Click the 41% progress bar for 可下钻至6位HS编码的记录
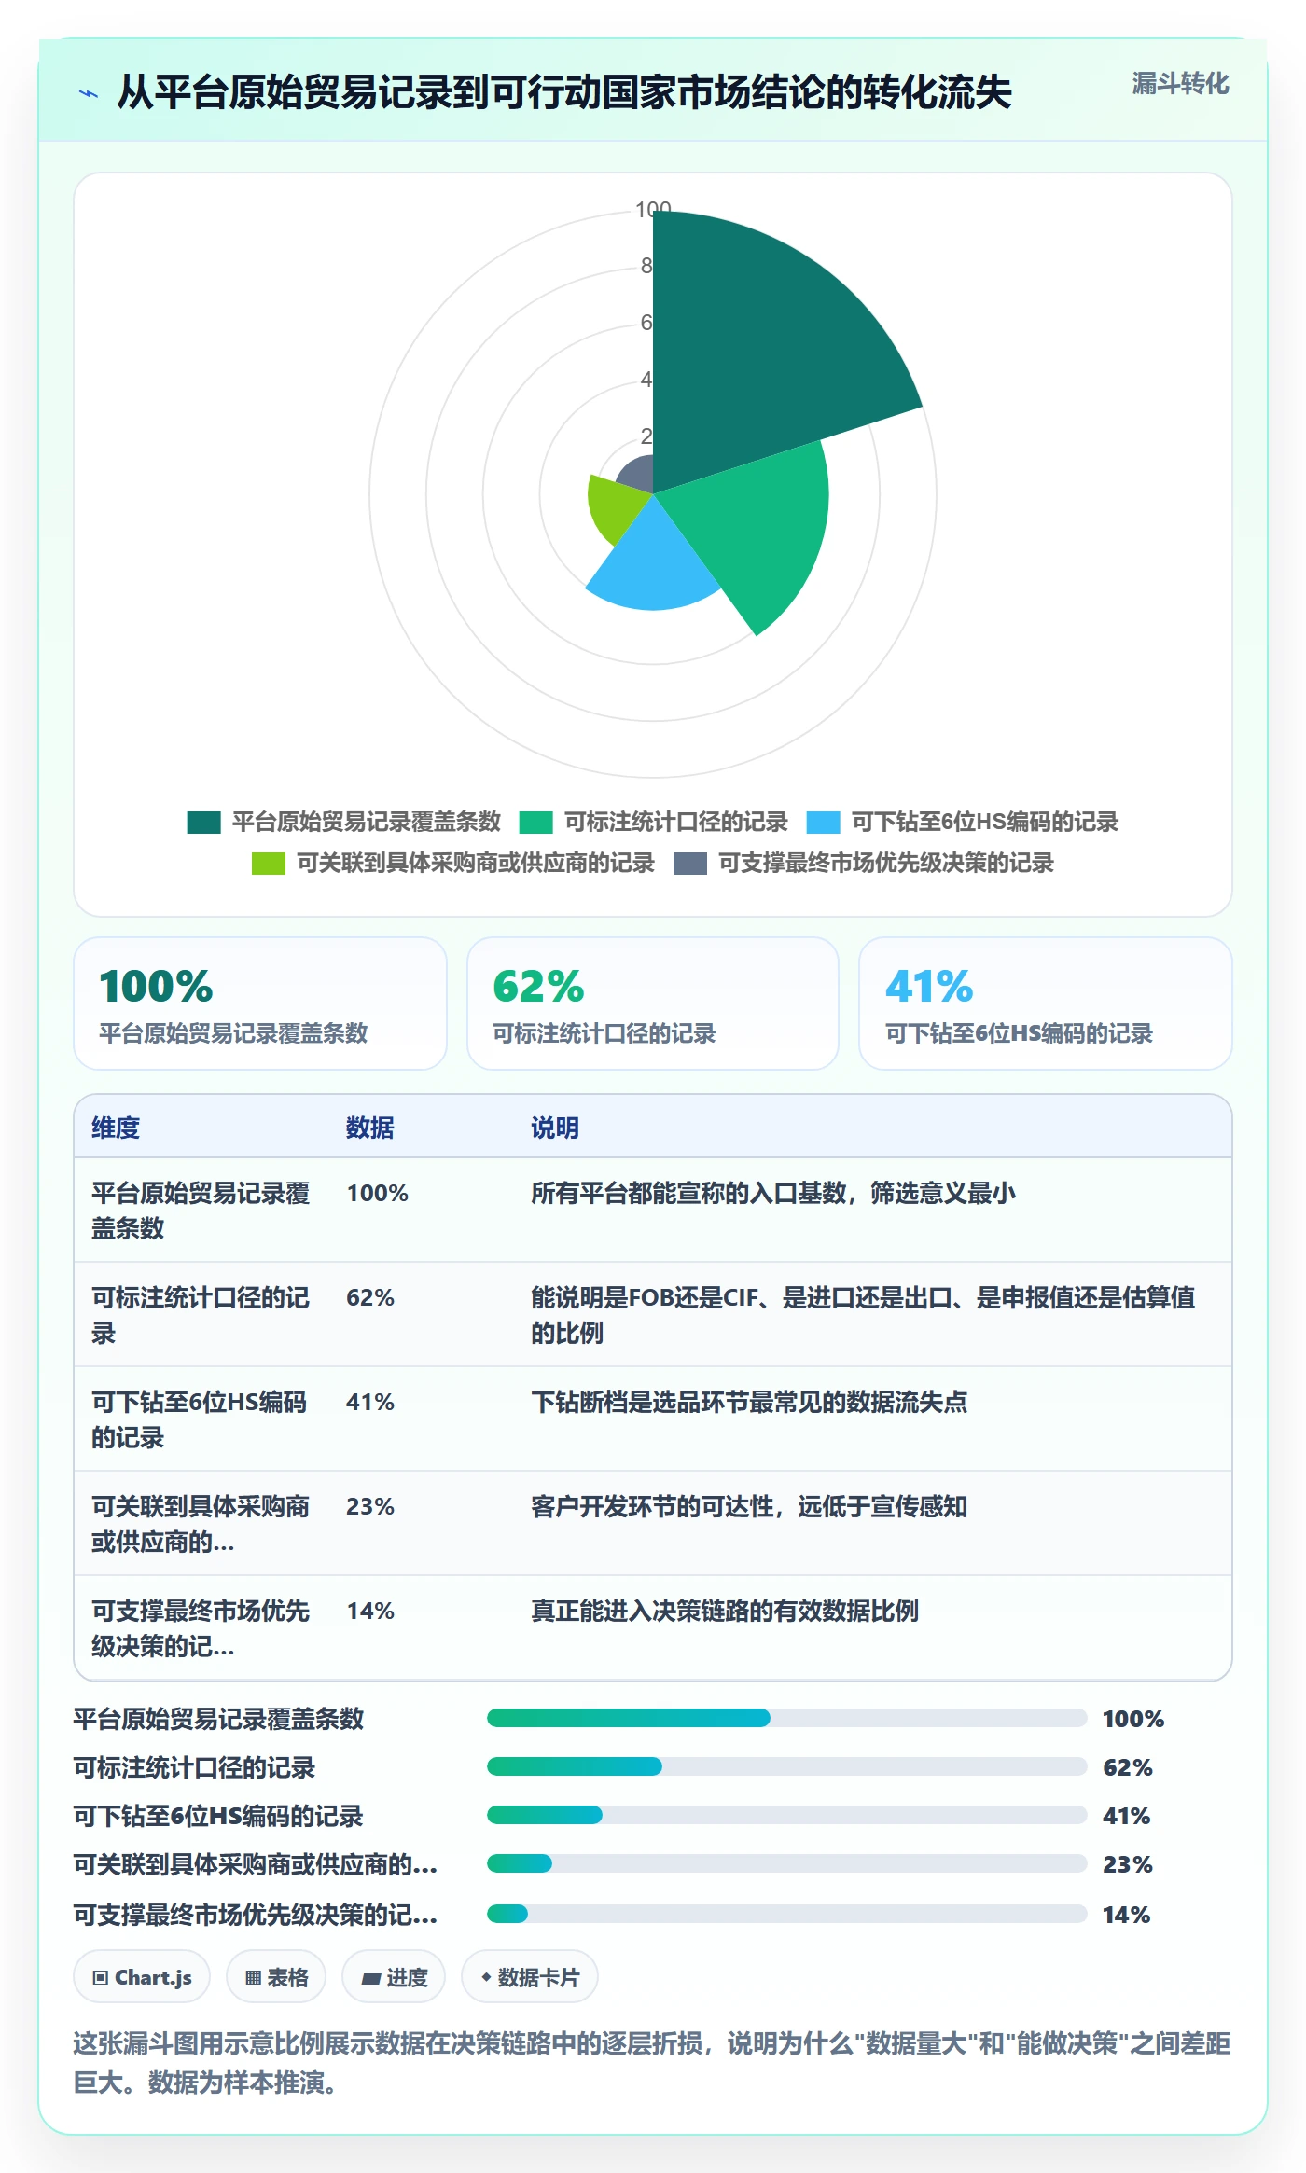Image resolution: width=1306 pixels, height=2173 pixels. point(787,1815)
